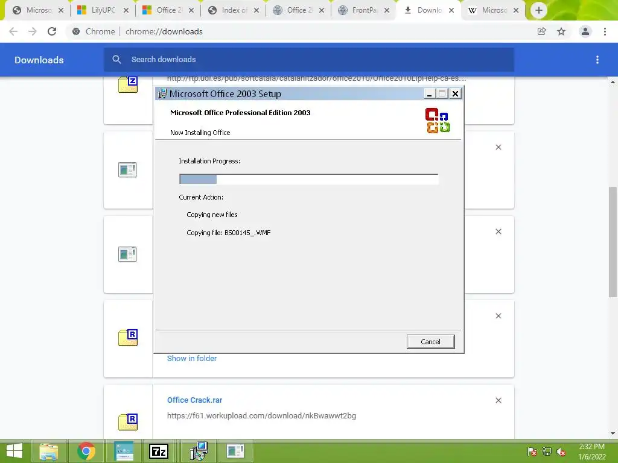Close the Index of tab

[256, 10]
